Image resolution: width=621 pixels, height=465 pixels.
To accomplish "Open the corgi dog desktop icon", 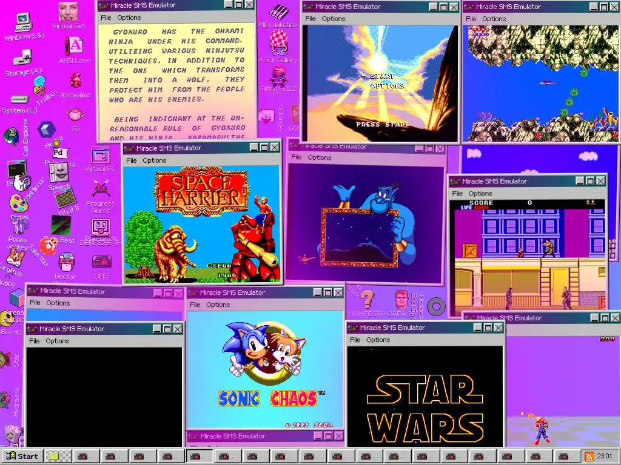I will pos(15,257).
